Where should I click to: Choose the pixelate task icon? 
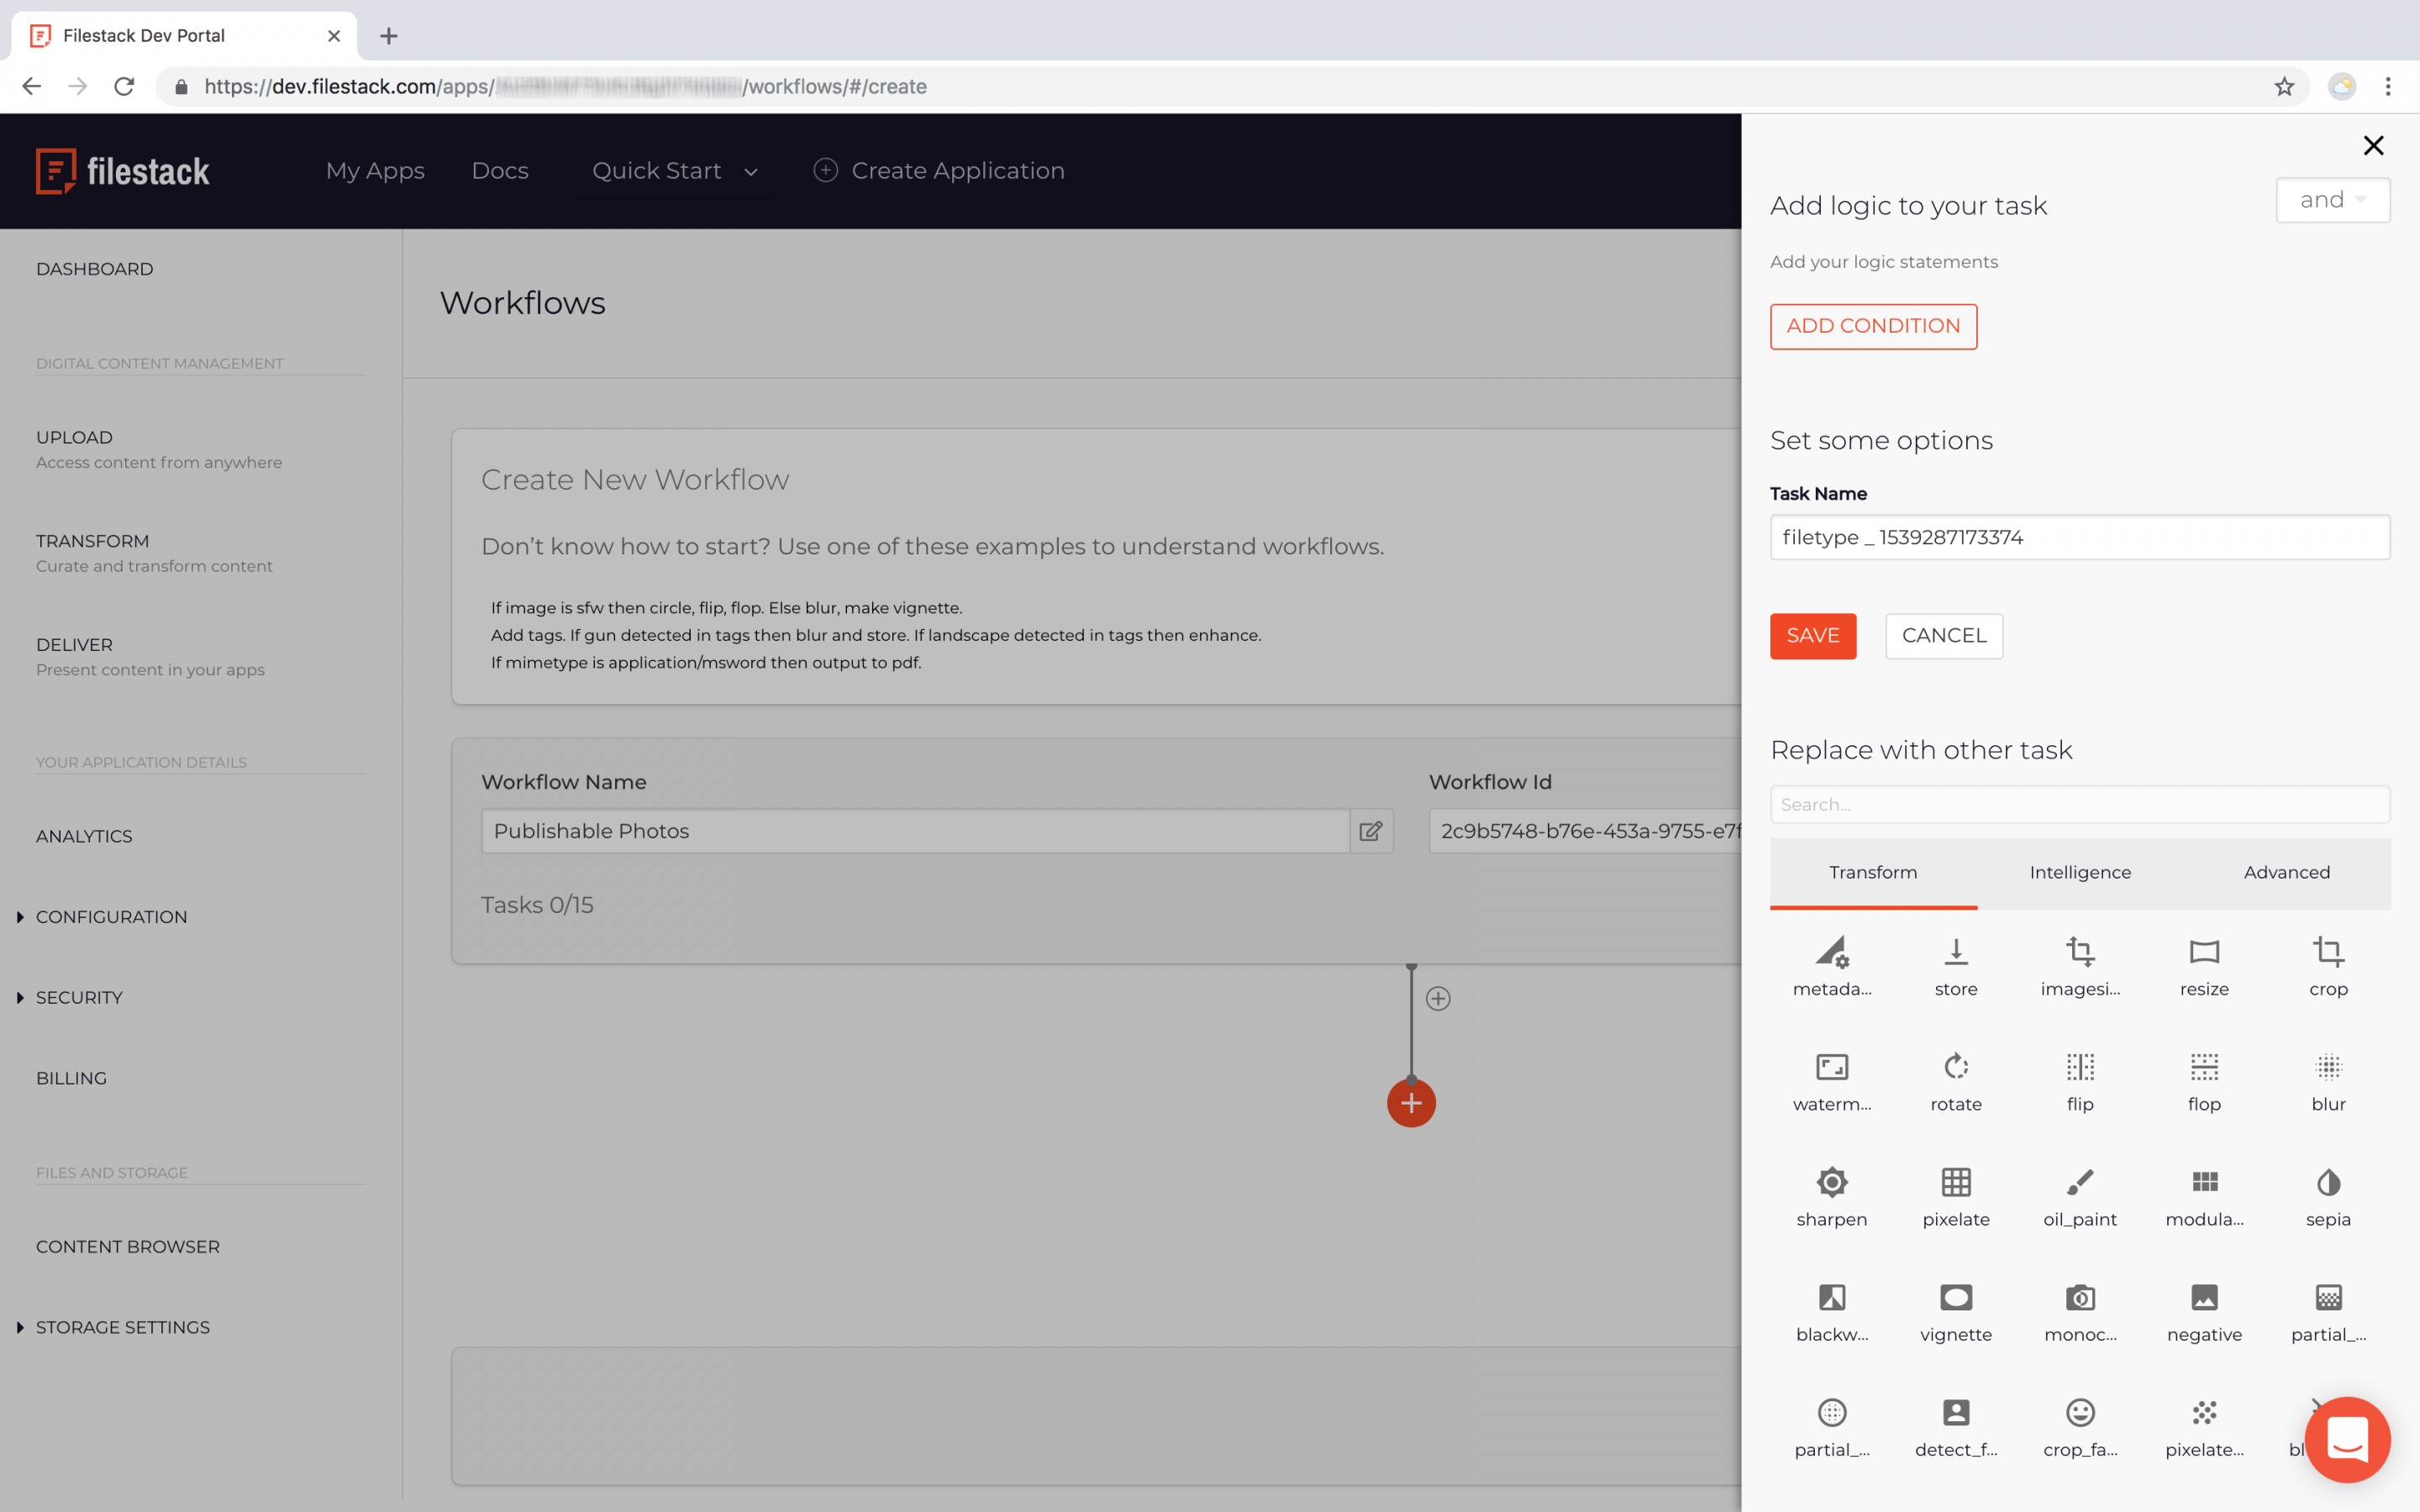[x=1955, y=1183]
